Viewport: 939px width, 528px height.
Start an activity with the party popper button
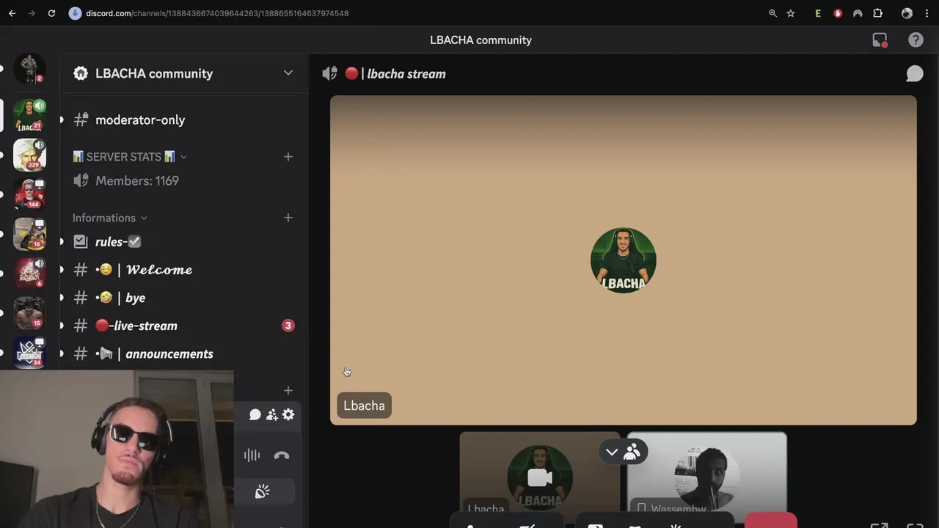(x=262, y=492)
